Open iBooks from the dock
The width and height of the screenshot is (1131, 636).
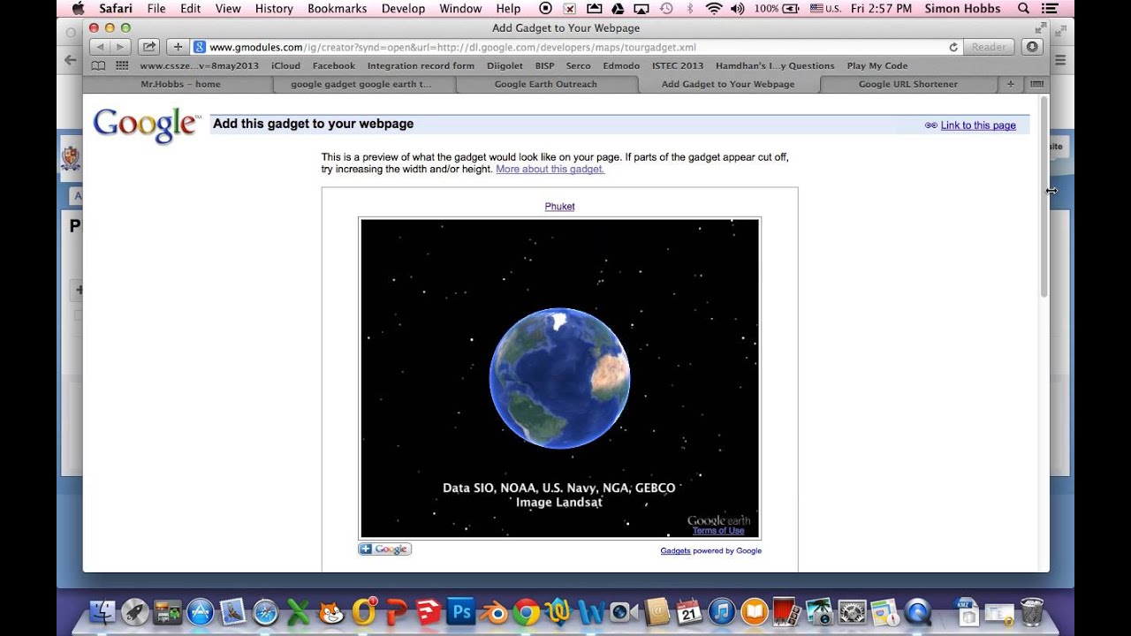click(x=755, y=611)
